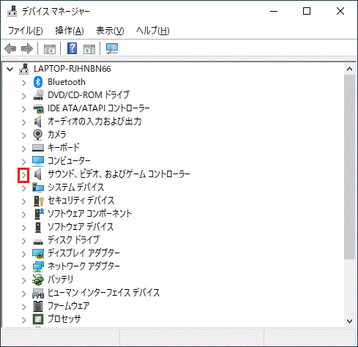Open the ヘルプ(H) menu
This screenshot has width=358, height=347.
coord(153,31)
